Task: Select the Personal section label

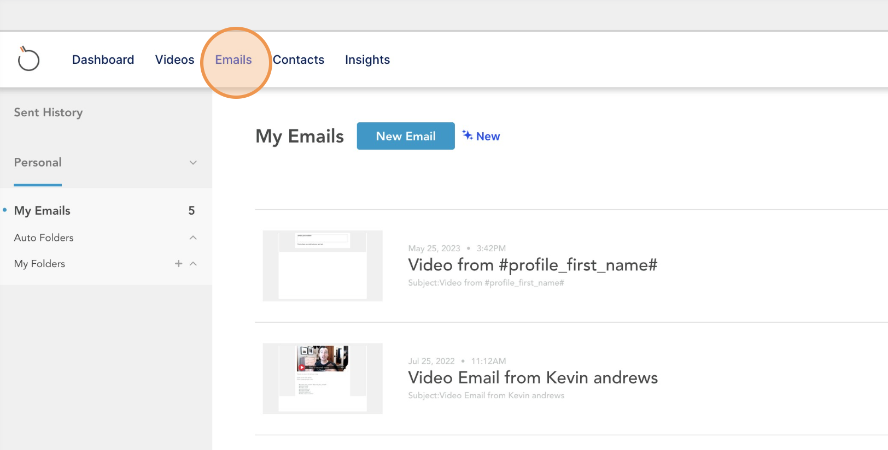Action: (38, 162)
